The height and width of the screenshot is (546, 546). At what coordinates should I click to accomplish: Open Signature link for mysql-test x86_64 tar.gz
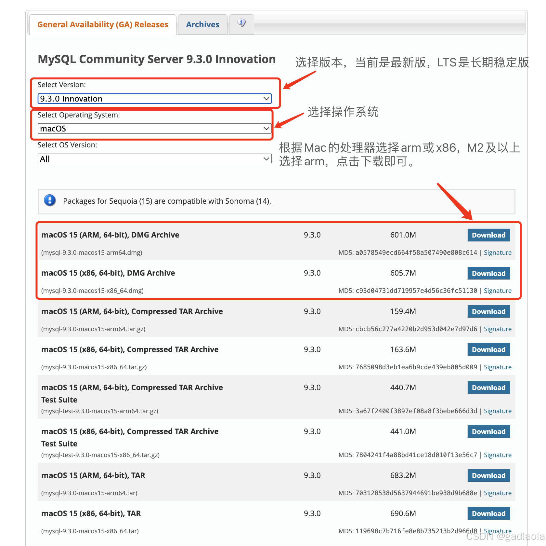[x=498, y=455]
